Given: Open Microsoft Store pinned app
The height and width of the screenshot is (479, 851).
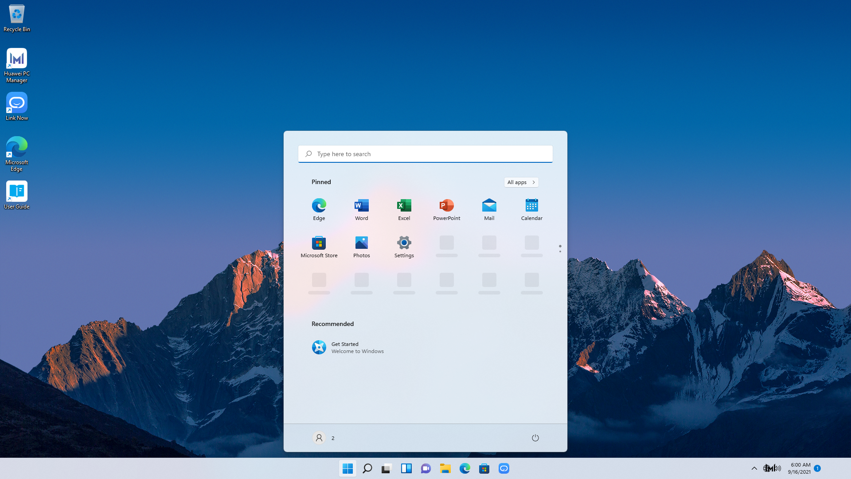Looking at the screenshot, I should tap(319, 247).
